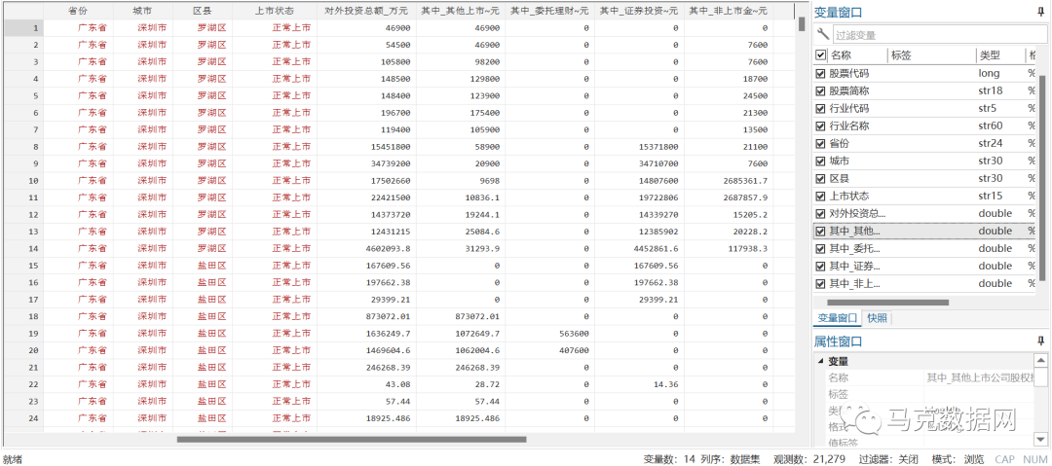
Task: Toggle the 其中_非上... variable checkbox
Action: tap(820, 284)
